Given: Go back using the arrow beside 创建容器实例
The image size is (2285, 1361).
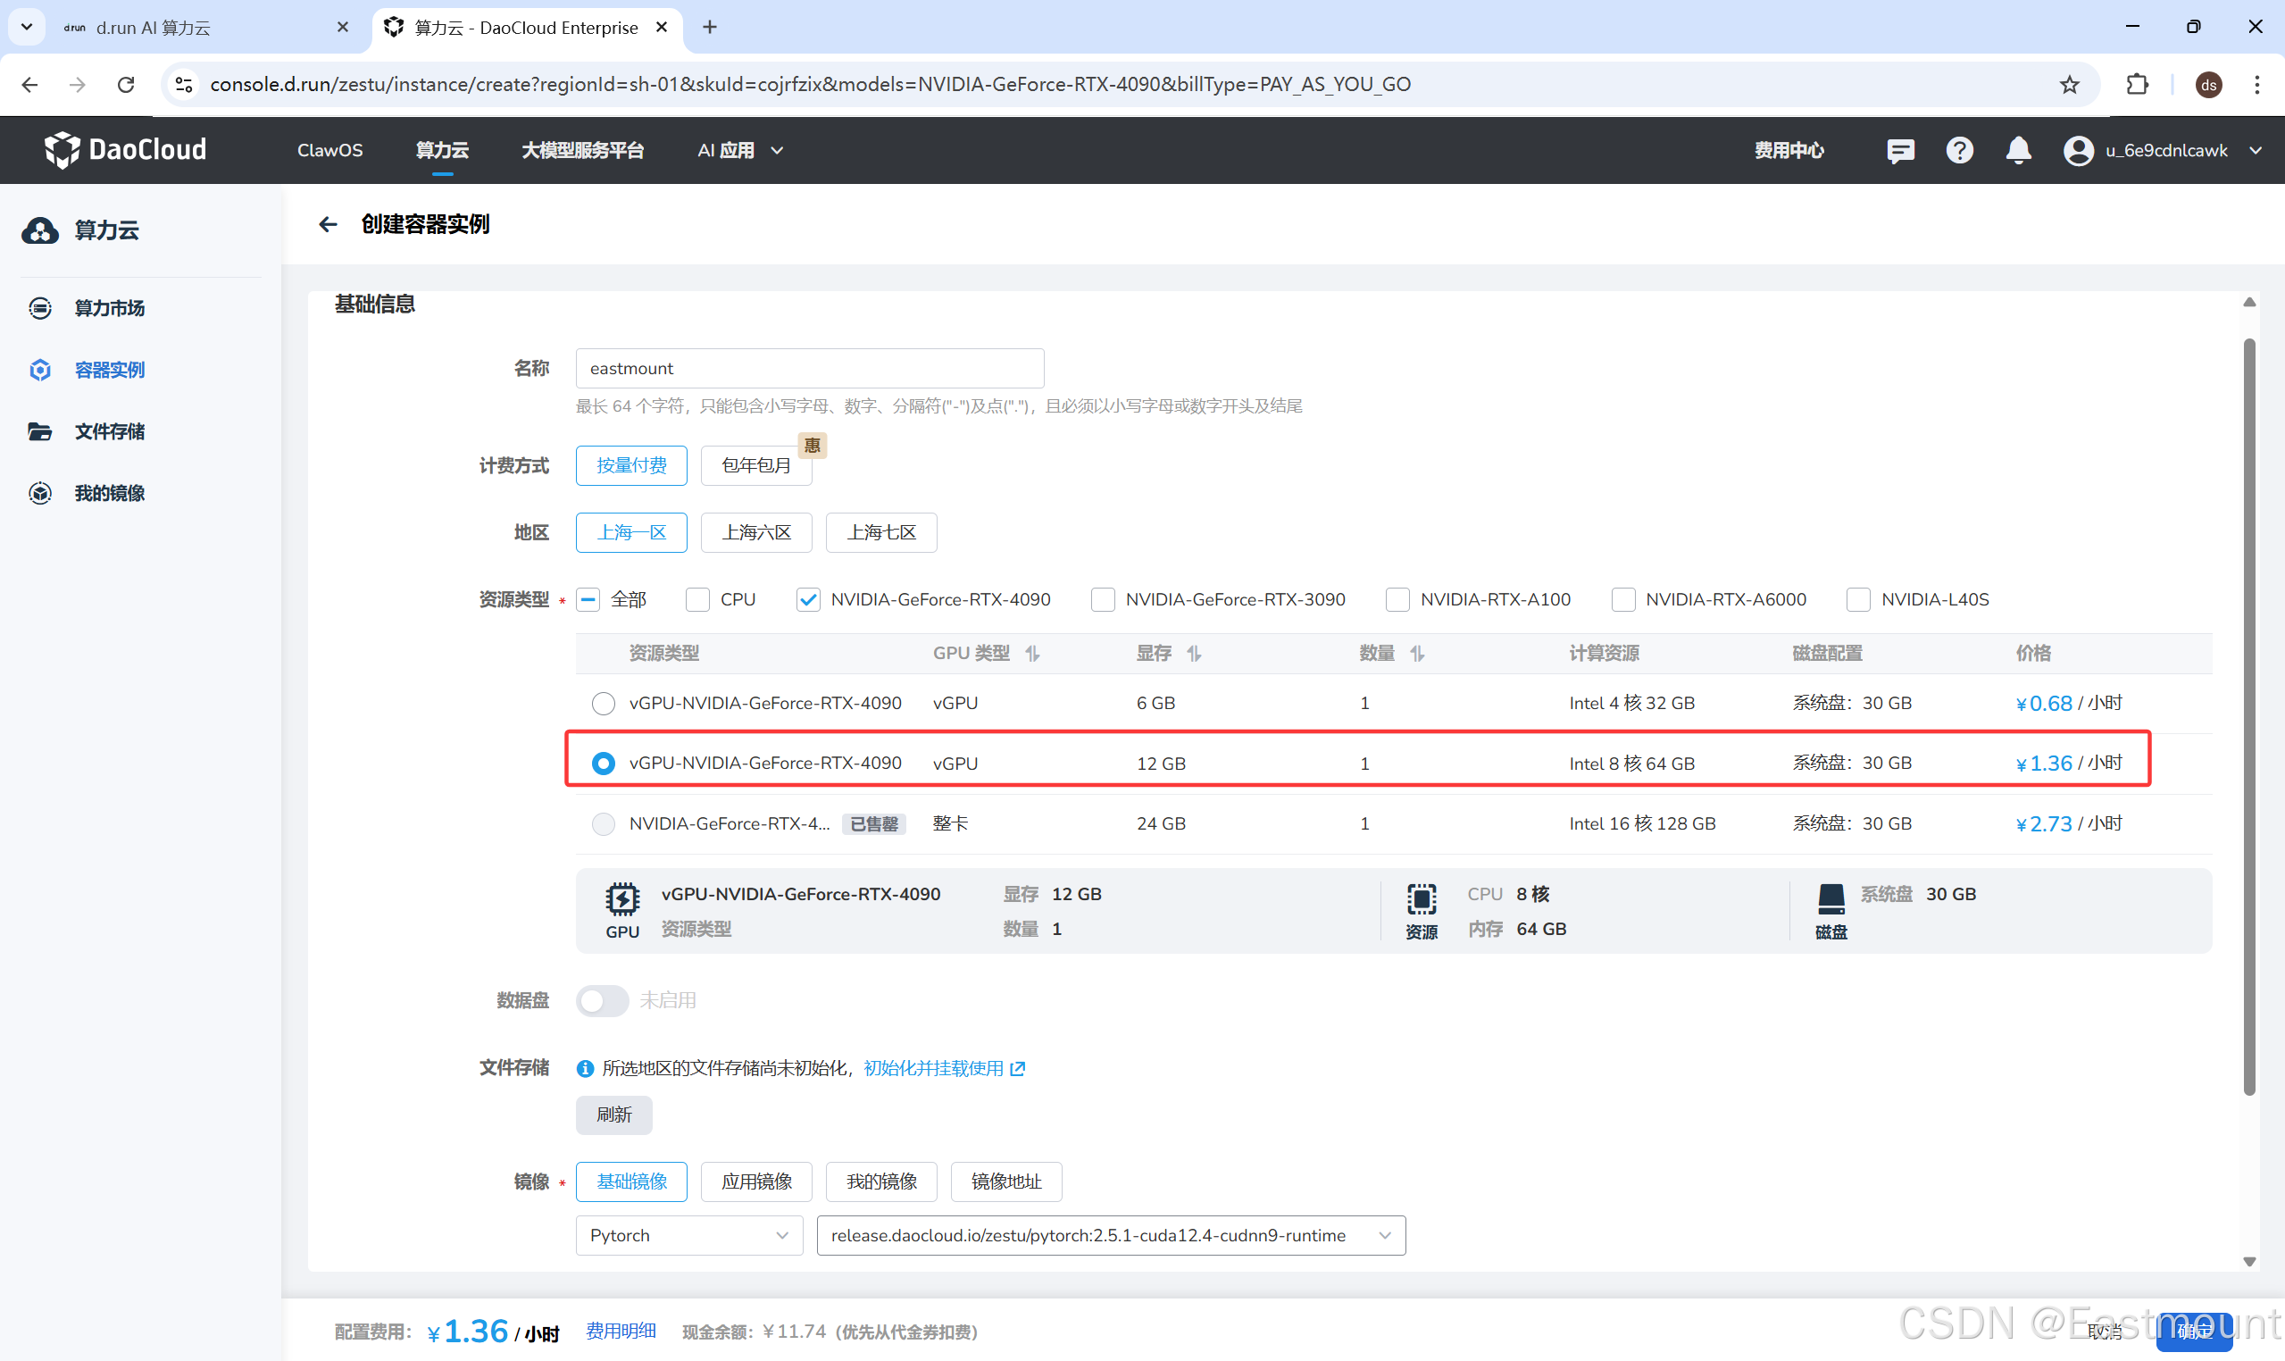Looking at the screenshot, I should click(x=328, y=225).
